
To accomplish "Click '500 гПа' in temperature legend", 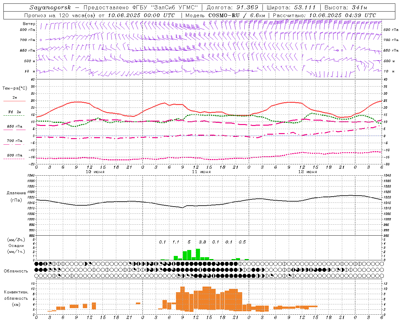I will click(x=15, y=155).
